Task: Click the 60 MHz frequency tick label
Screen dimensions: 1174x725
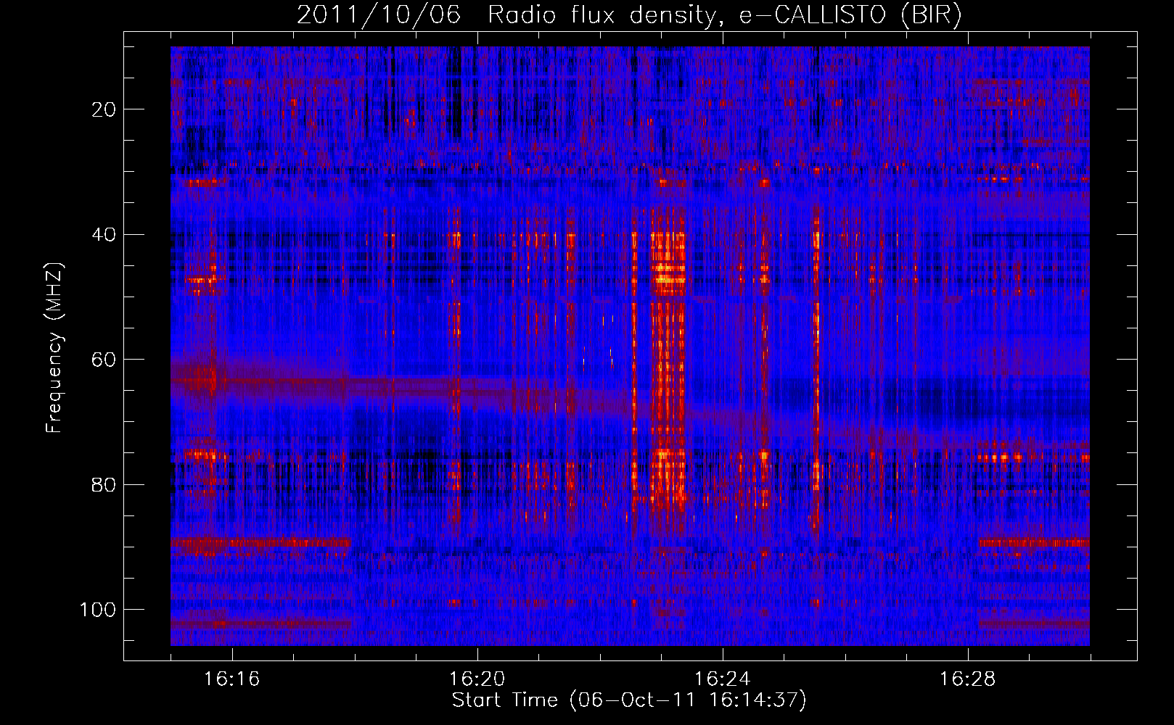Action: tap(104, 360)
